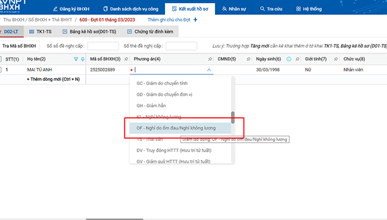This screenshot has height=220, width=387.
Task: Click info icon in Ngày sinh(6) header
Action: point(289,59)
